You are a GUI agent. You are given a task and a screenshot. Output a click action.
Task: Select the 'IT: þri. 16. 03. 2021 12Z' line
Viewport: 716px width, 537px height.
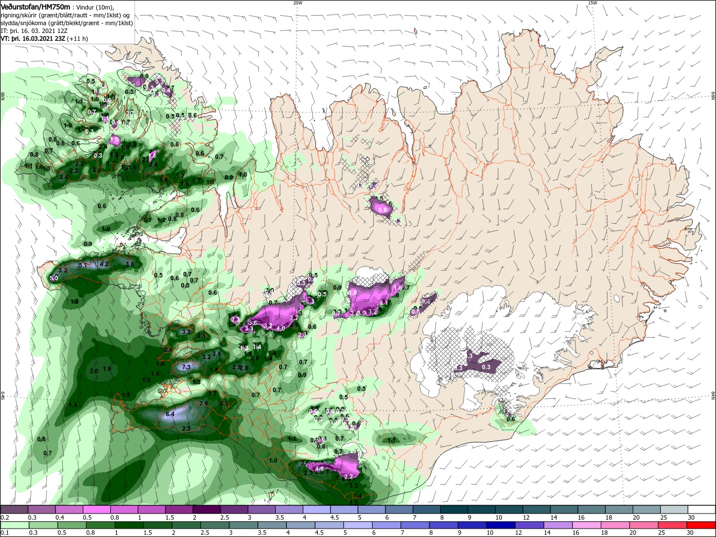click(x=34, y=31)
